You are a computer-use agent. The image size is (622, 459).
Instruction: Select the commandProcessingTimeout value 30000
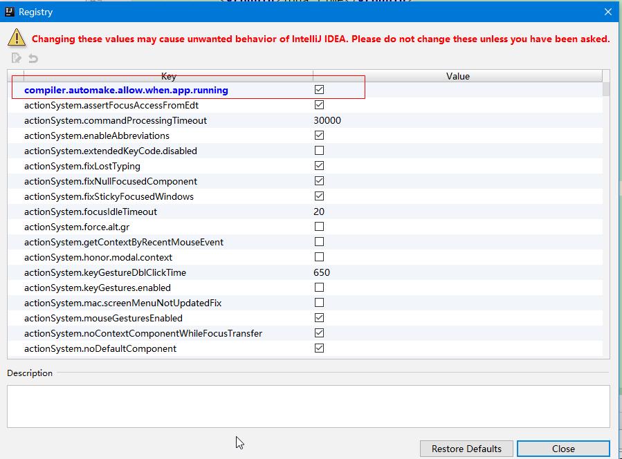[327, 120]
